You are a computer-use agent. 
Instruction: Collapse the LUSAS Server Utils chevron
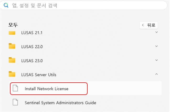(157, 74)
